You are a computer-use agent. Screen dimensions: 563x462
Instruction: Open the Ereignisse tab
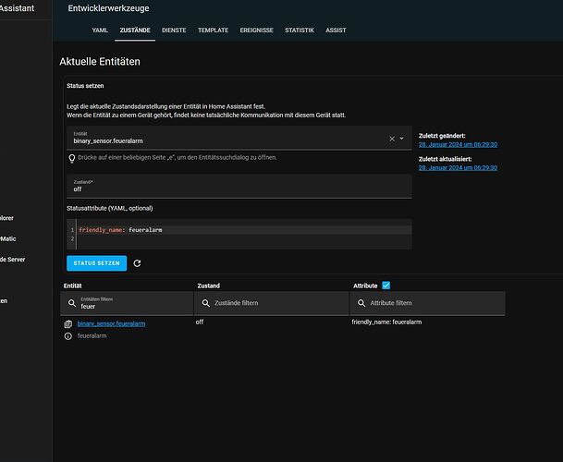point(256,30)
